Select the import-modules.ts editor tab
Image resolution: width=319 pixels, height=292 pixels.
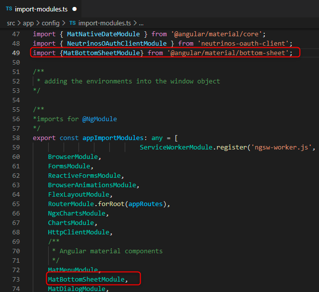(41, 9)
